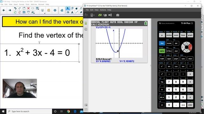Add a new page icon in Notebook
The width and height of the screenshot is (204, 114).
coord(15,12)
